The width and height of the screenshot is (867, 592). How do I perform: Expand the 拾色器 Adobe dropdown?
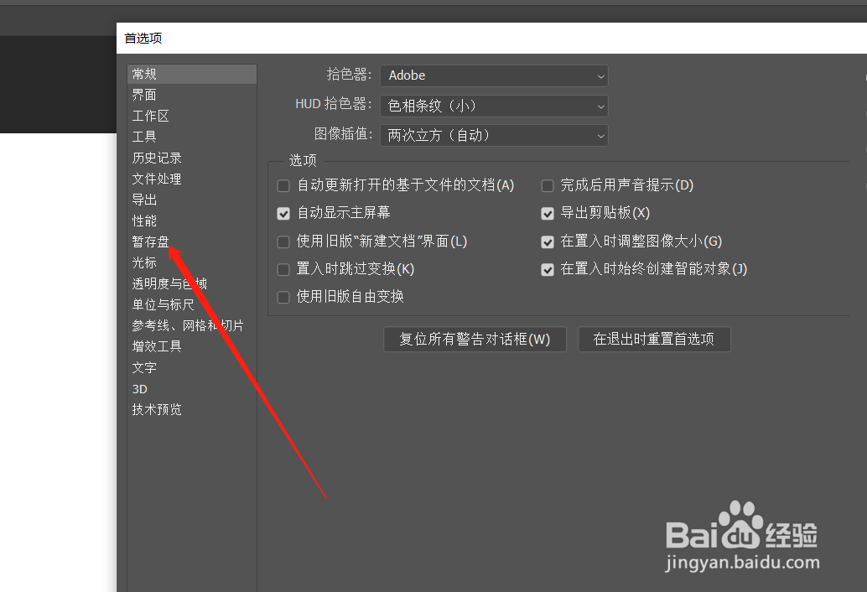pyautogui.click(x=494, y=75)
